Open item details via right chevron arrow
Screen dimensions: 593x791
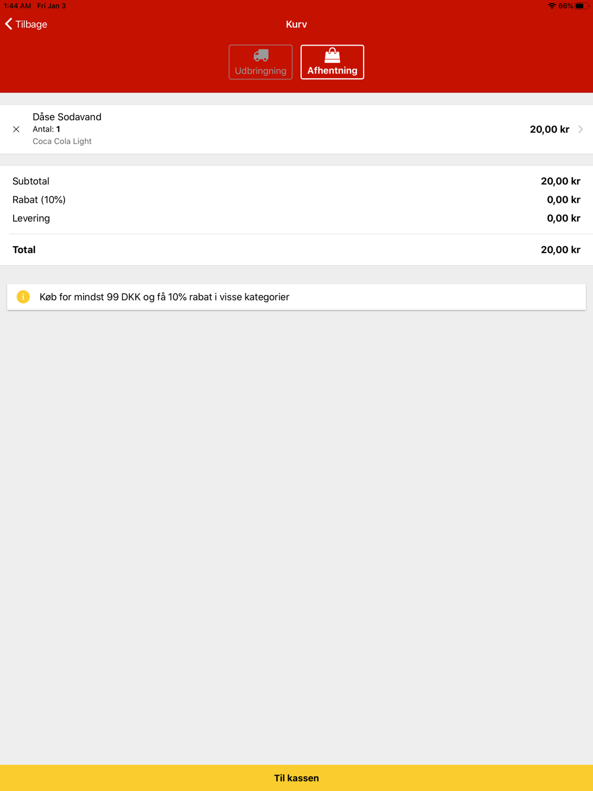pyautogui.click(x=581, y=129)
